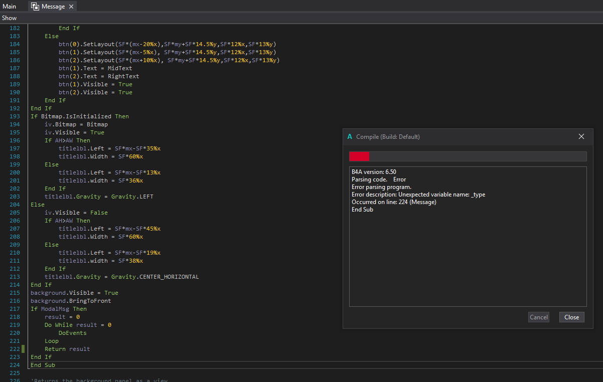
Task: Click the Message tab's module icon
Action: (35, 7)
